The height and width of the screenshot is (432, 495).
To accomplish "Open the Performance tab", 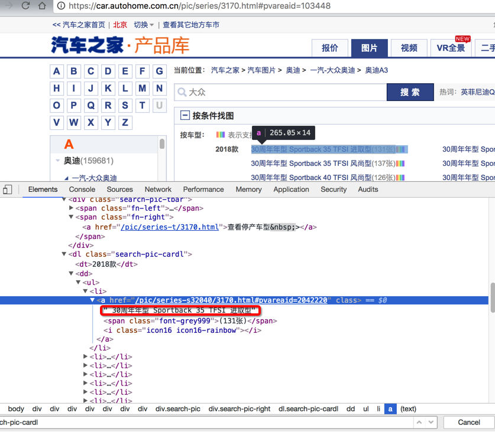I will (x=203, y=189).
